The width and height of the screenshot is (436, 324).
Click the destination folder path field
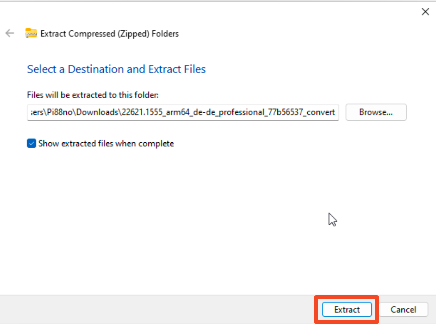[183, 112]
